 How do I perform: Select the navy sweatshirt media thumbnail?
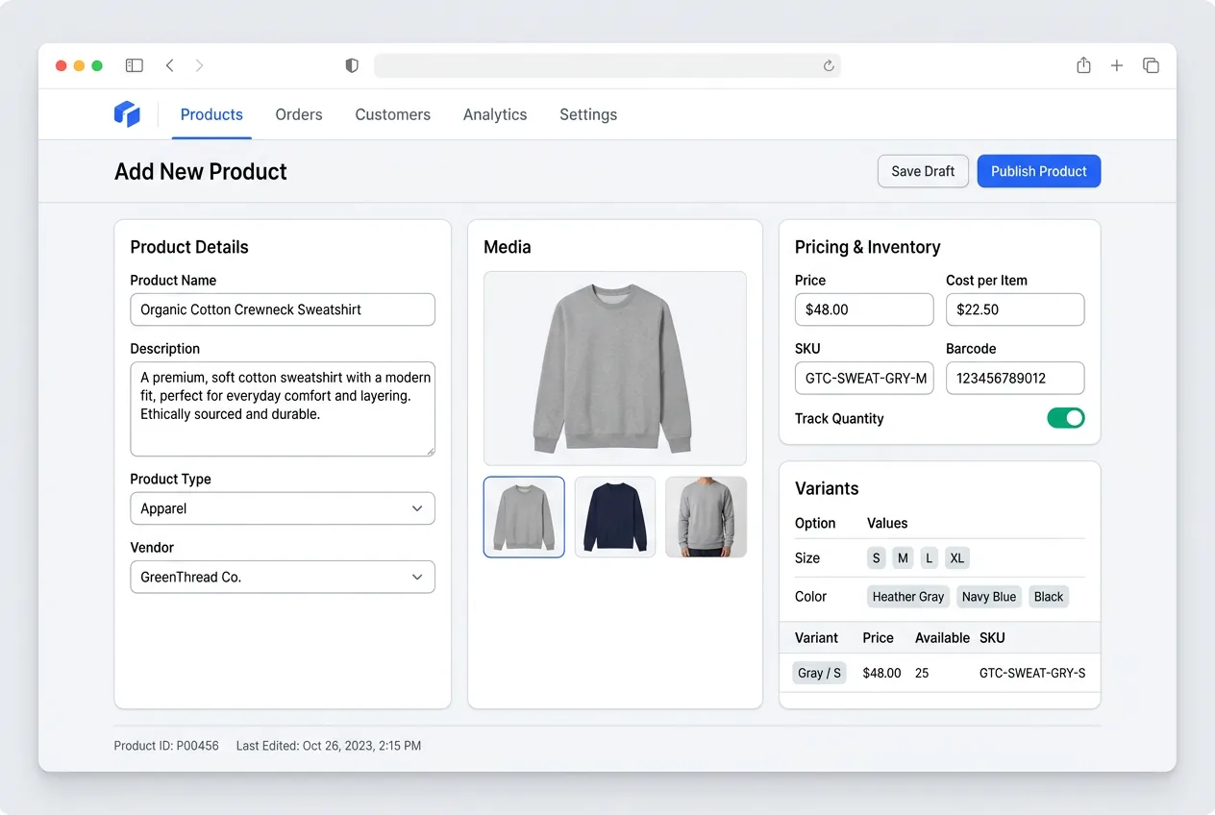[614, 516]
